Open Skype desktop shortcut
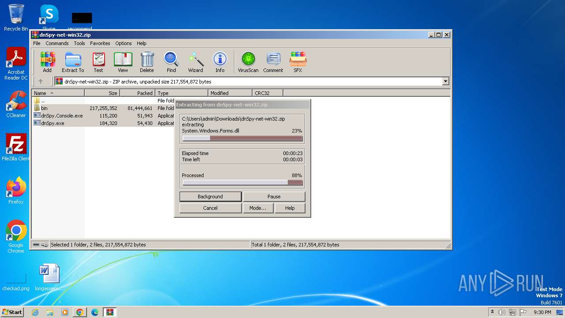 click(49, 18)
